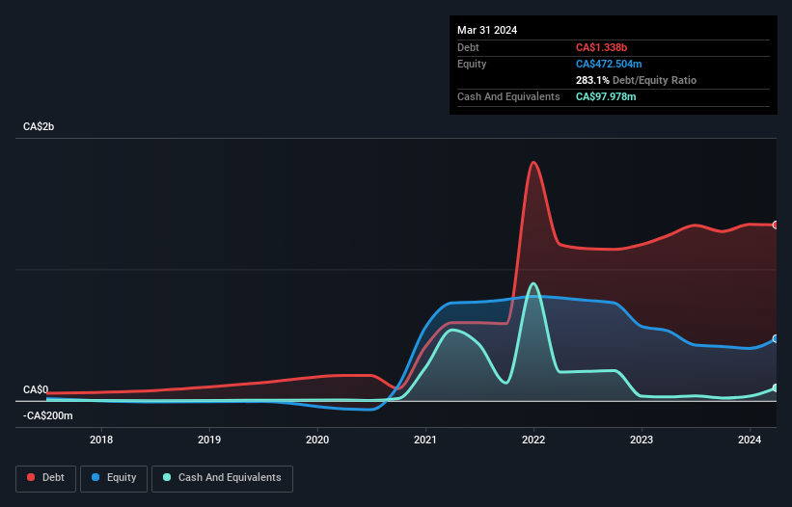Click Cash And Equivalents label in tooltip
Viewport: 792px width, 507px height.
[508, 96]
